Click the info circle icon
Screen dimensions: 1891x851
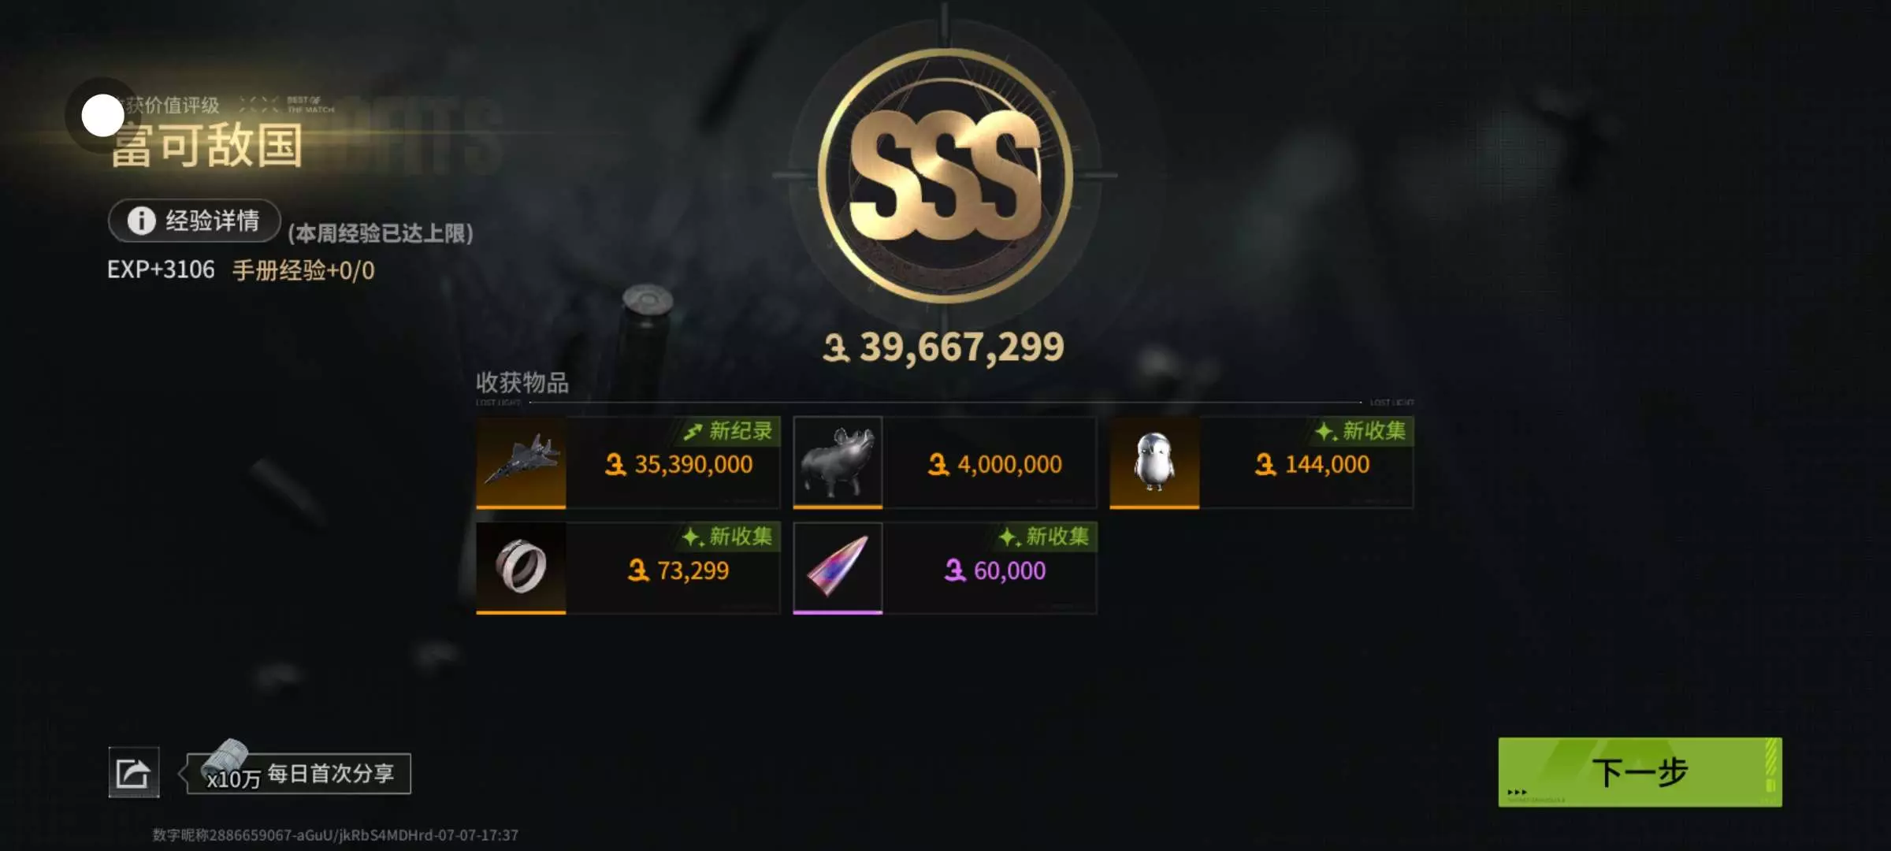(142, 221)
